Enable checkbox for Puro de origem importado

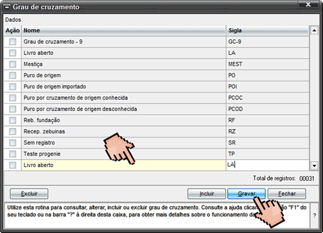[x=13, y=86]
